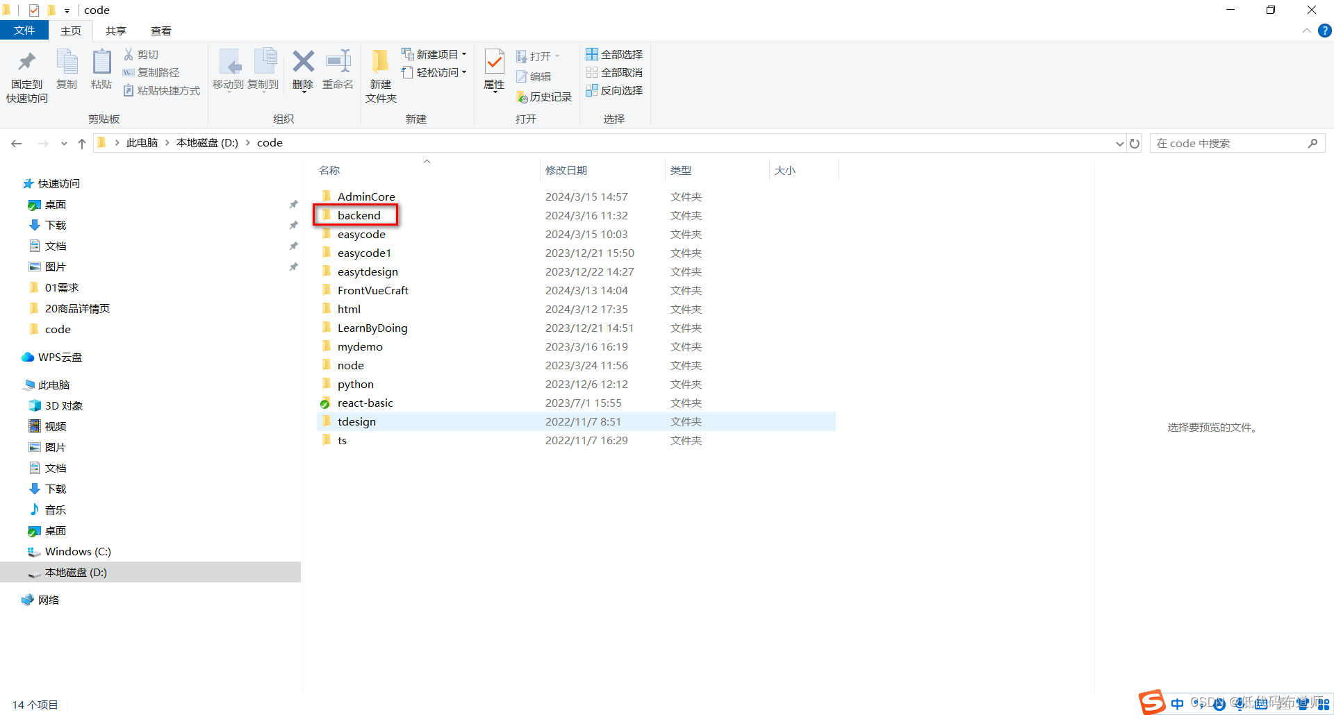Click the Delete (删除) X icon

[303, 61]
